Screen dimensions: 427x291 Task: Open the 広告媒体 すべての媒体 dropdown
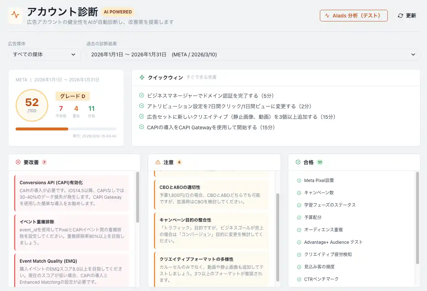tap(44, 54)
